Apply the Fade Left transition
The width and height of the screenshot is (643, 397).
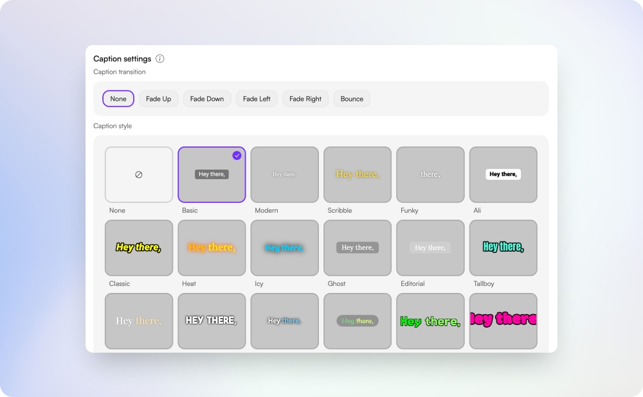click(x=256, y=98)
